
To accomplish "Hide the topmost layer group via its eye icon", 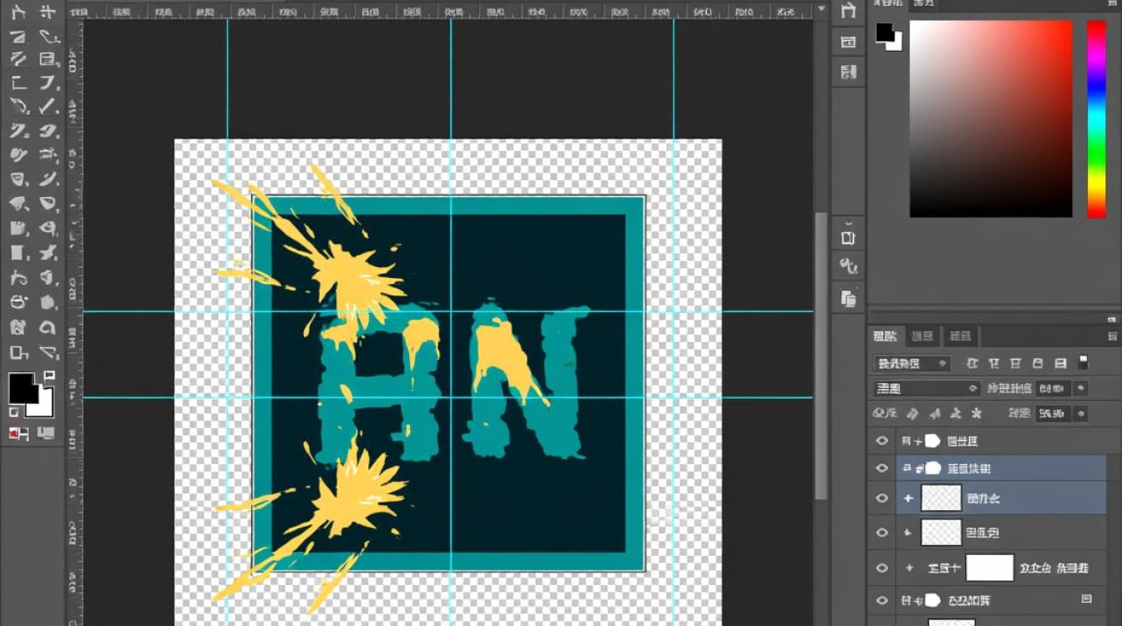I will [882, 442].
